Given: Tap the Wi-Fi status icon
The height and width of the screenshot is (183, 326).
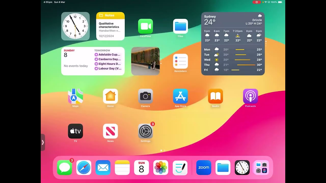Looking at the screenshot, I should (266, 2).
